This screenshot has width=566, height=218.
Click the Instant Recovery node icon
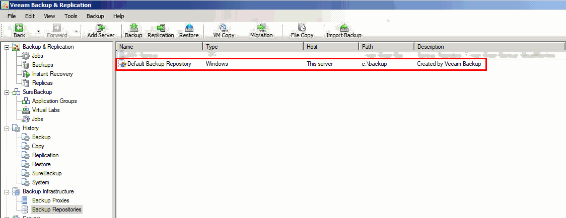tap(25, 74)
